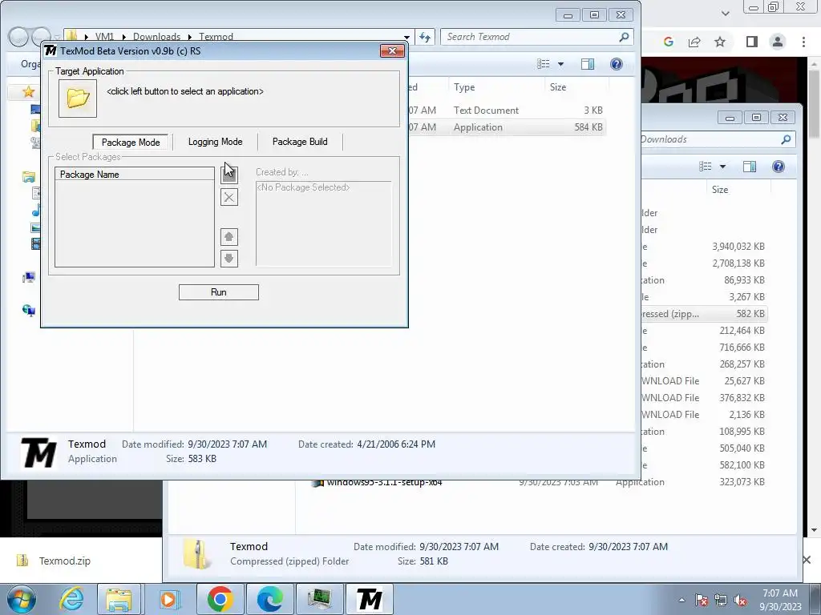Click Search Downloads field in back Explorer window
The width and height of the screenshot is (821, 615).
[x=718, y=139]
